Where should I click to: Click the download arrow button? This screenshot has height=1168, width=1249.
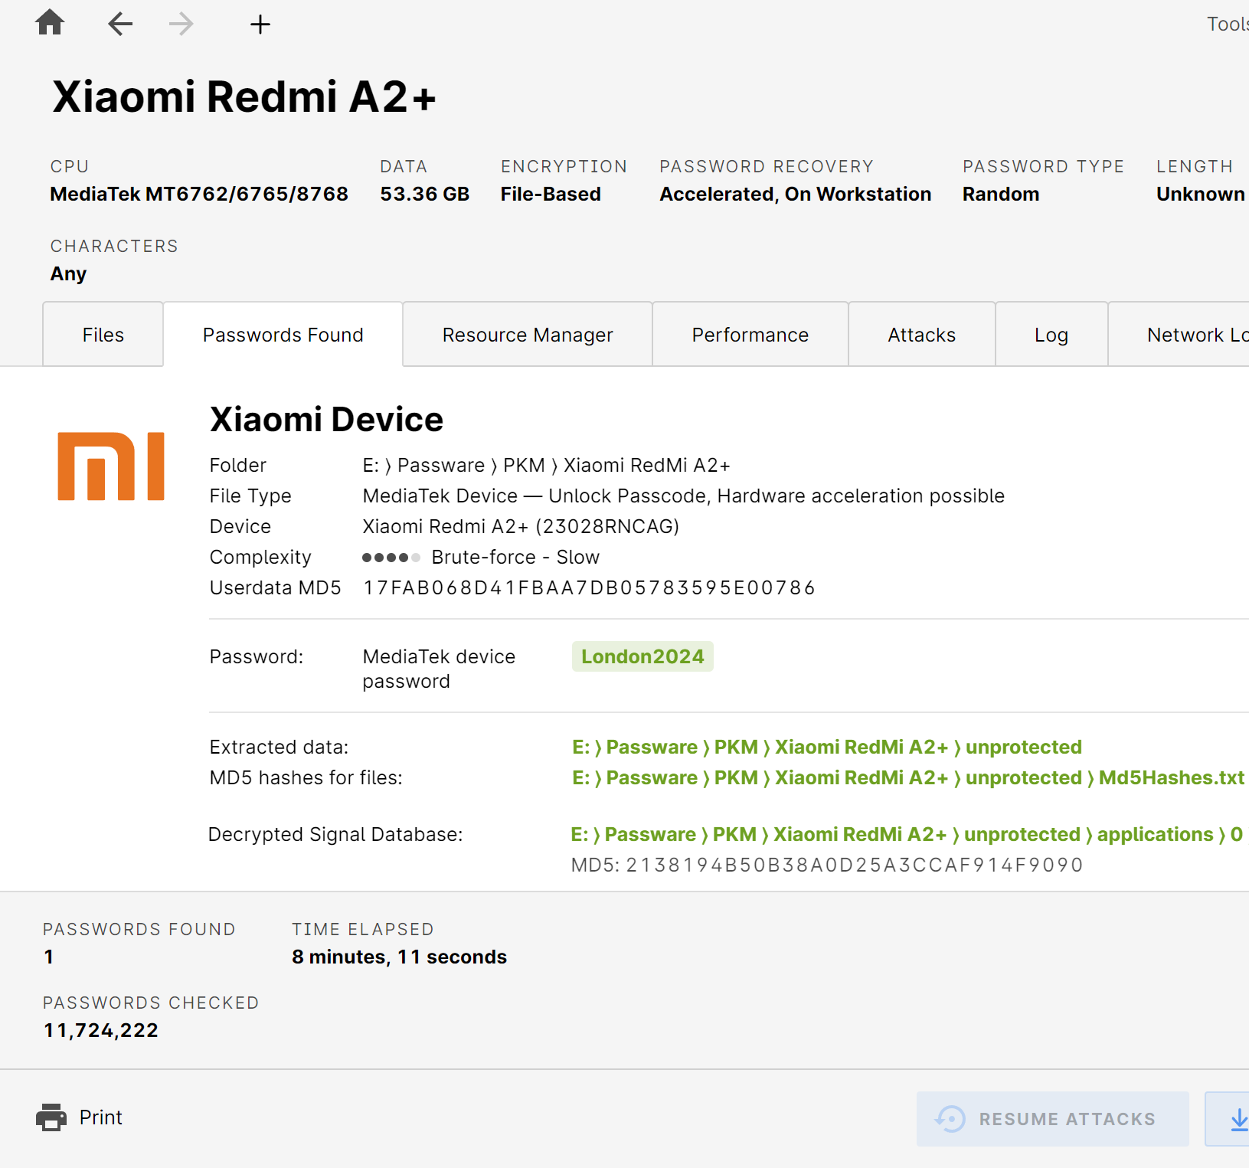tap(1235, 1119)
